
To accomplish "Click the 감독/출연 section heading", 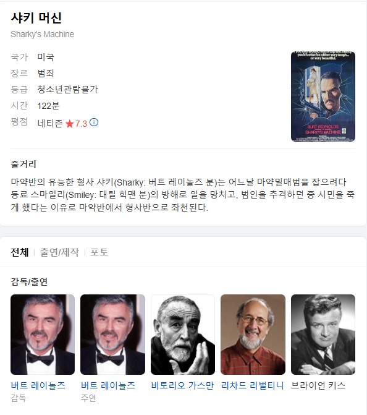I will 29,281.
